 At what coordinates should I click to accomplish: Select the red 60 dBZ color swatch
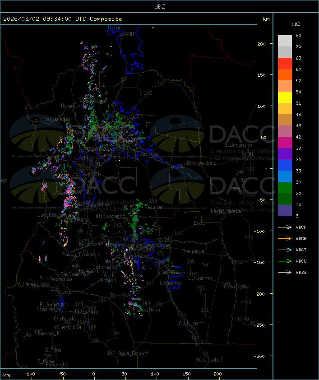[285, 64]
